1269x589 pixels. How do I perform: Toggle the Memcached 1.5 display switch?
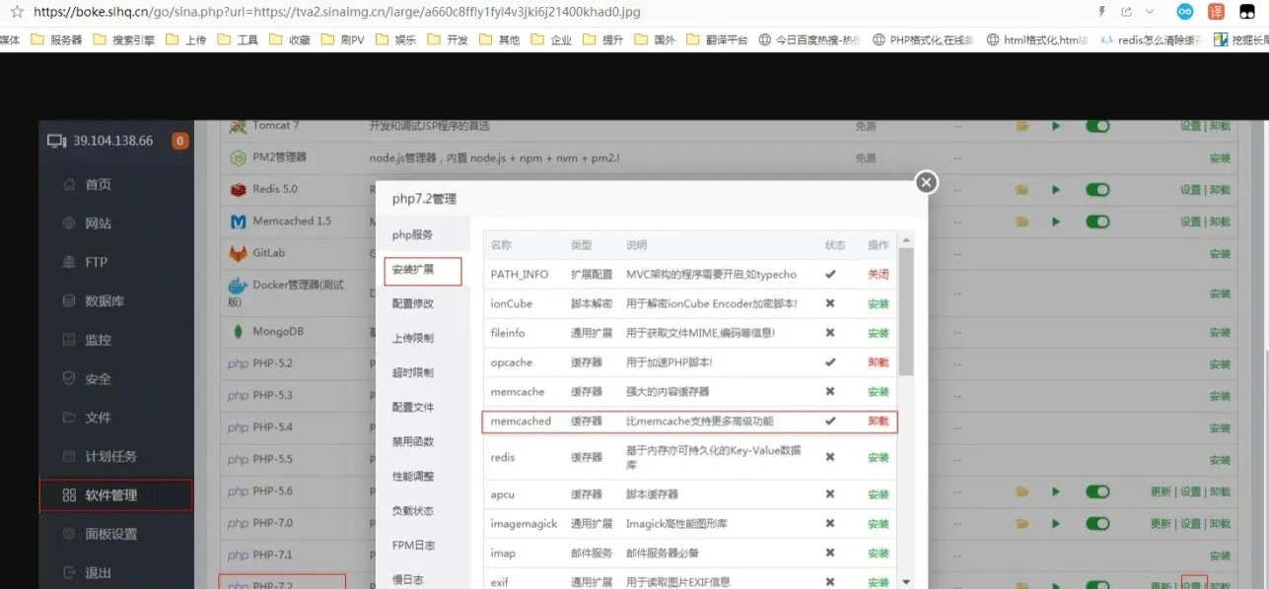[x=1096, y=222]
